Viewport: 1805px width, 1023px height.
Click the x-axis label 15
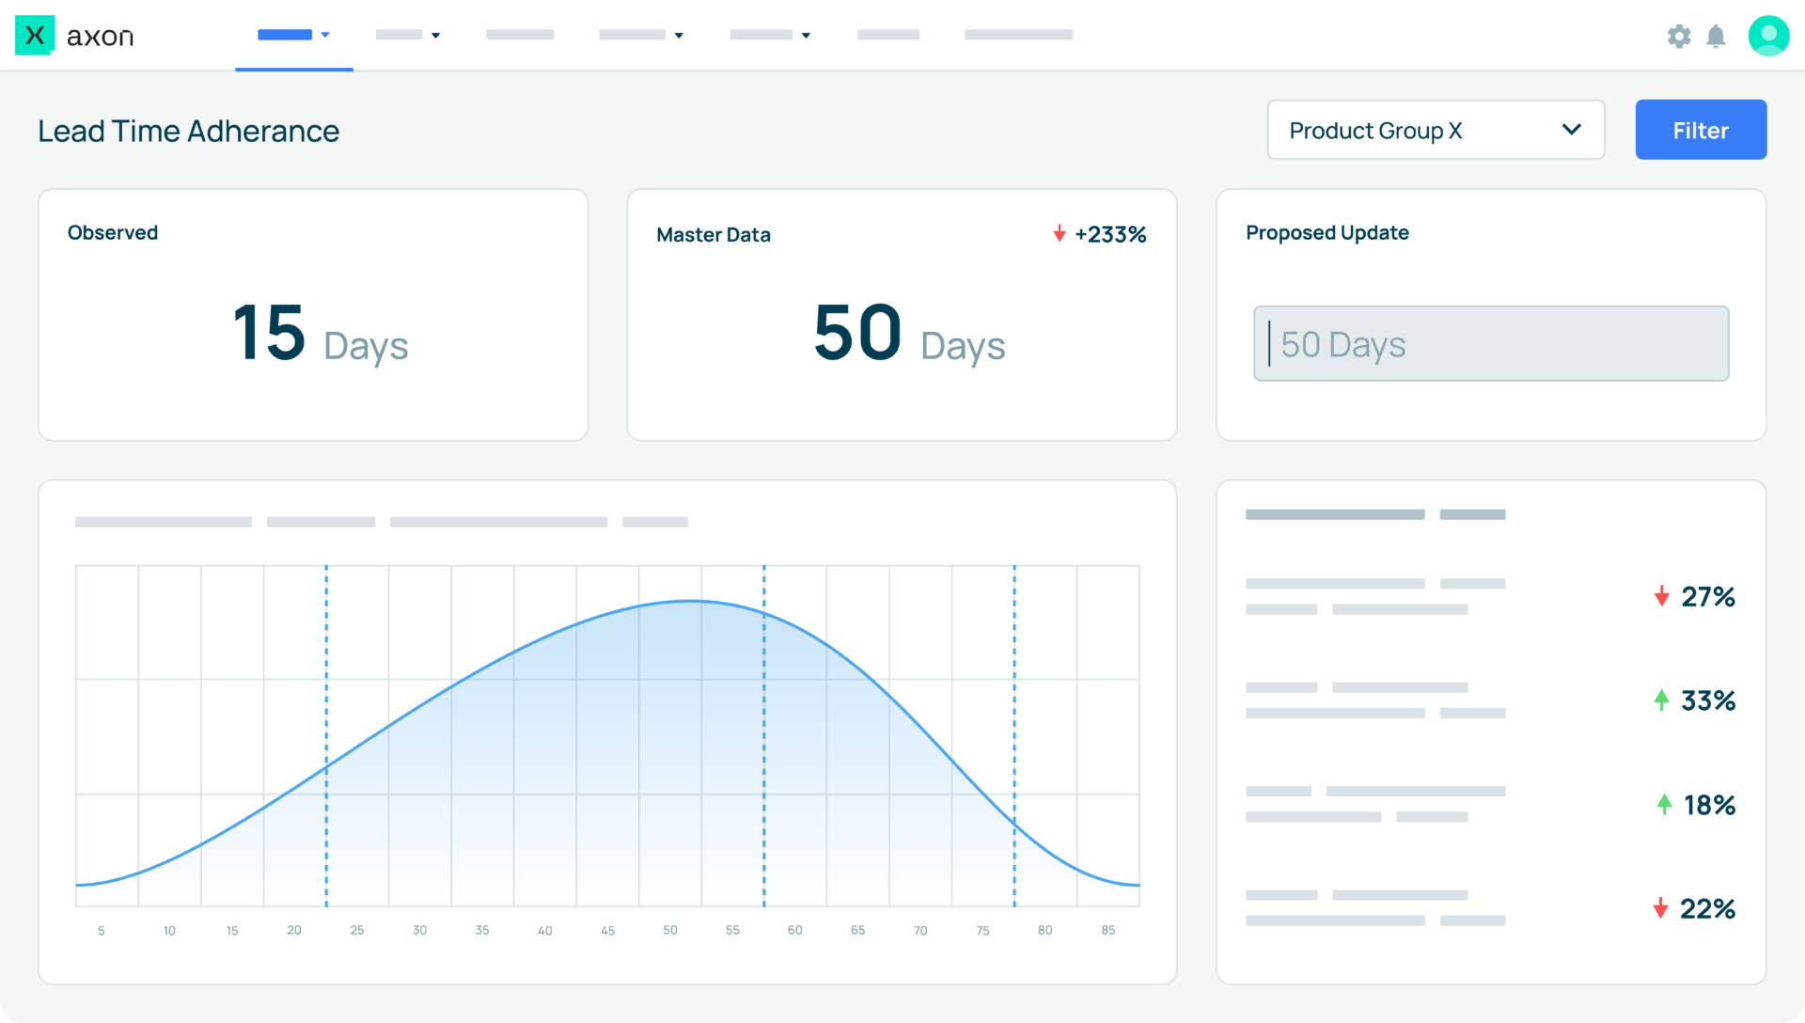coord(232,931)
